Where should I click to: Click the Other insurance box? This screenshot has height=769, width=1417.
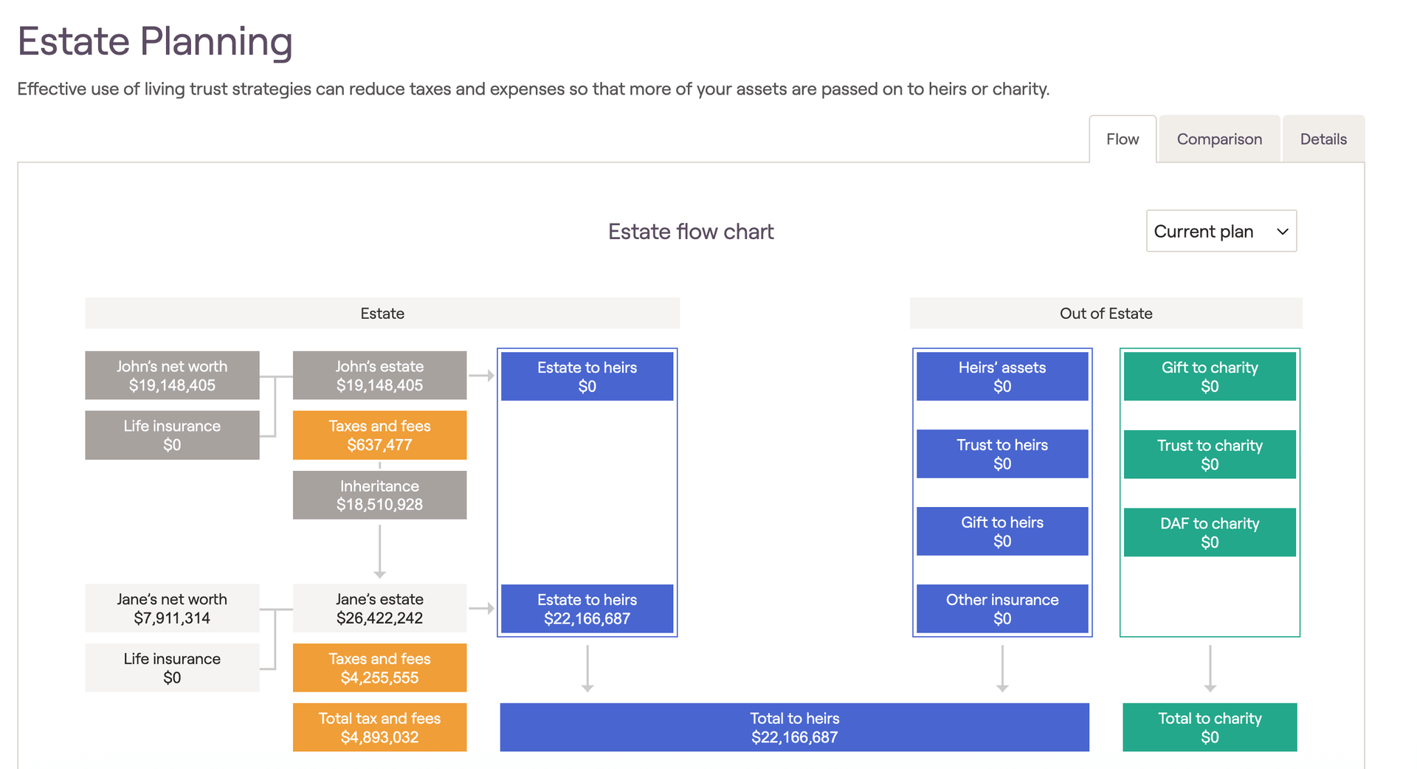pos(1001,609)
